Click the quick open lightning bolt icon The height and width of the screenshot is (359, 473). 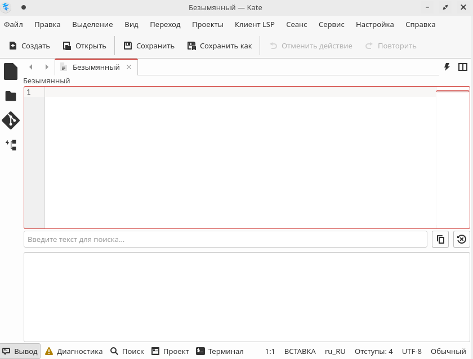(447, 67)
